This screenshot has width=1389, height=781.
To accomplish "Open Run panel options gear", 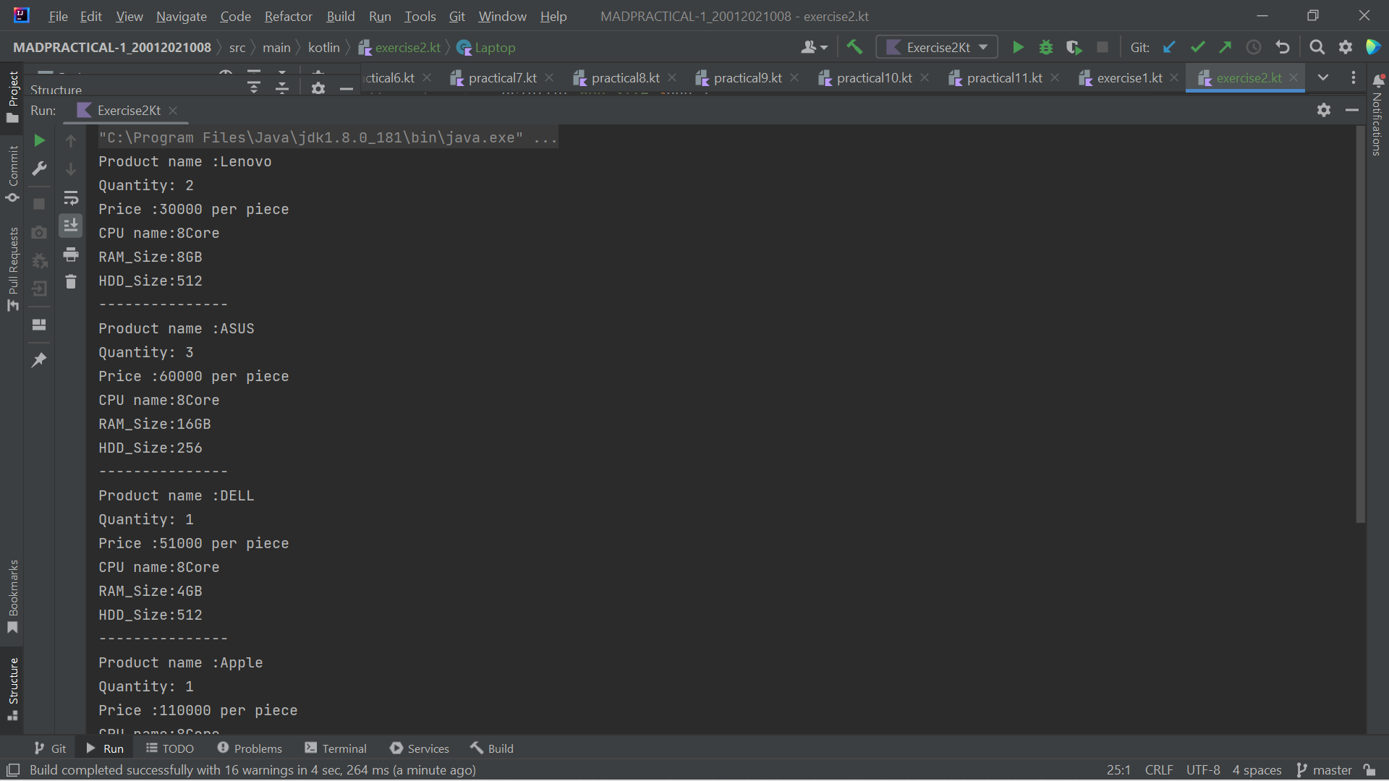I will [1324, 110].
